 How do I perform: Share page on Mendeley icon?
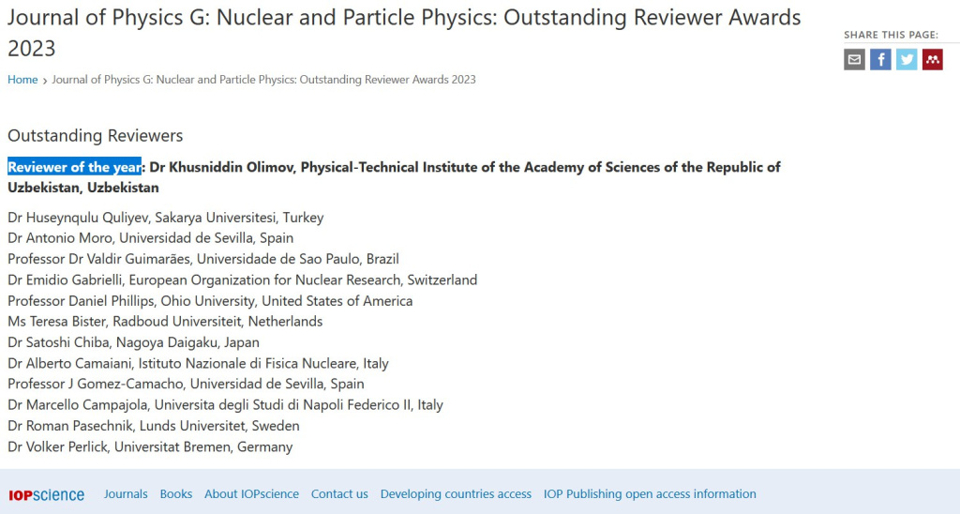click(x=933, y=59)
